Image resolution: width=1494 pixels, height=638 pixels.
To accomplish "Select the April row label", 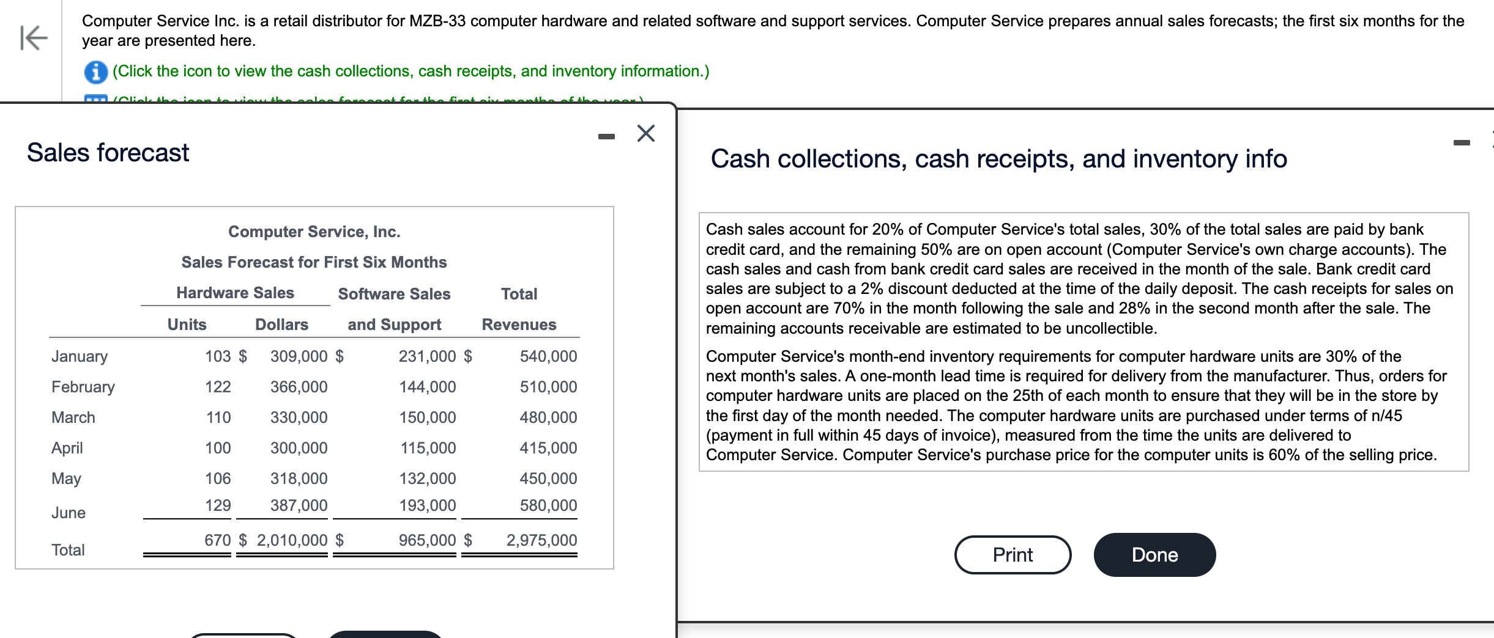I will click(67, 448).
